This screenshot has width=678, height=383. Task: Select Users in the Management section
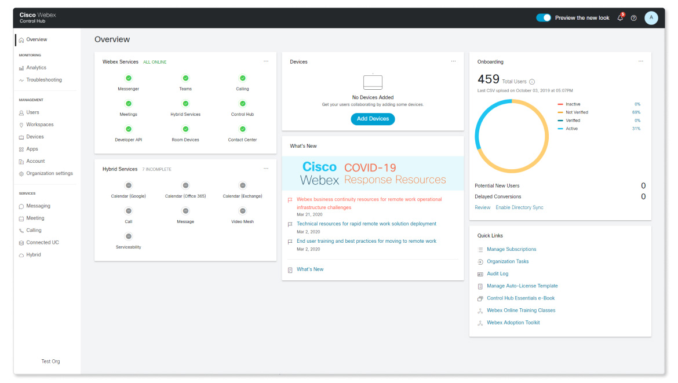(x=32, y=112)
